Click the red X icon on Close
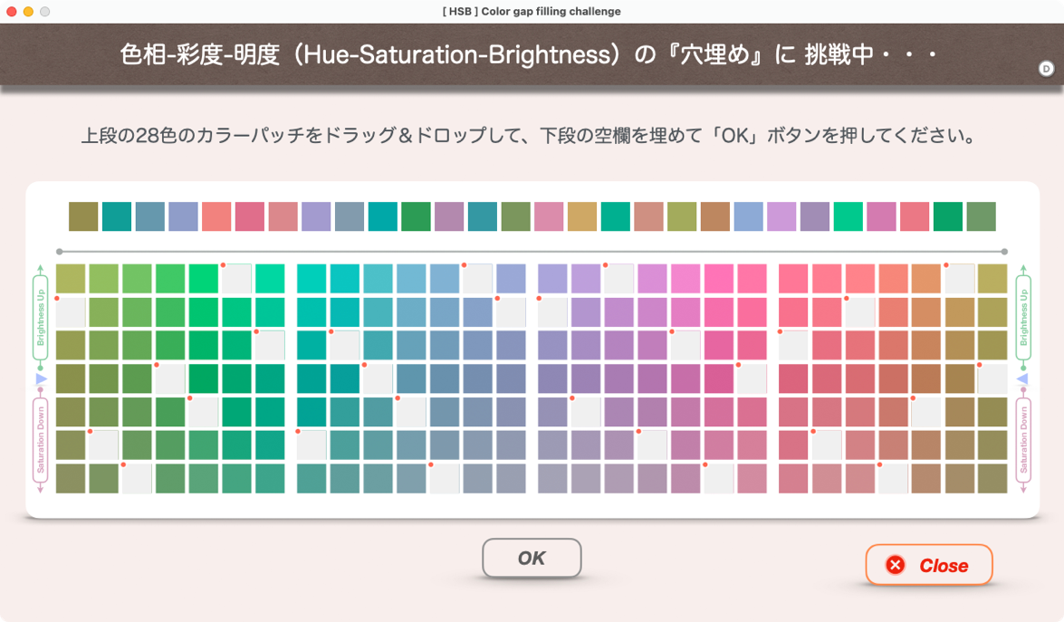This screenshot has width=1064, height=622. coord(895,565)
